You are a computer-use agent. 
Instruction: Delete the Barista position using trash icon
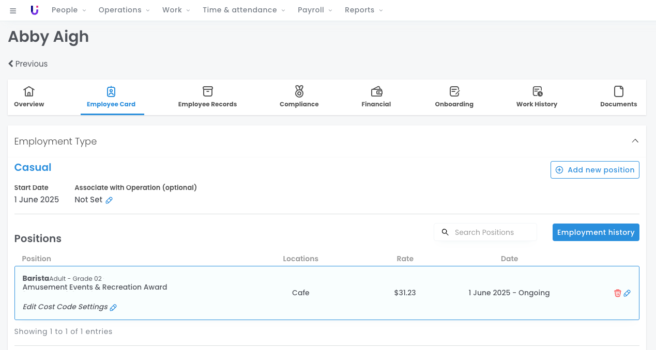617,293
